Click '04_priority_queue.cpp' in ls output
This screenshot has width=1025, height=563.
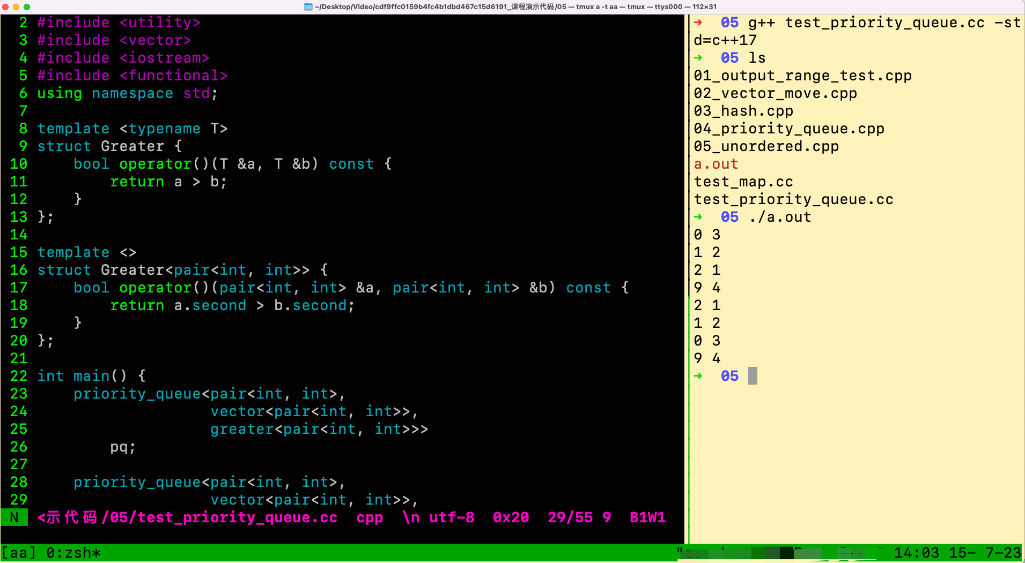point(789,129)
